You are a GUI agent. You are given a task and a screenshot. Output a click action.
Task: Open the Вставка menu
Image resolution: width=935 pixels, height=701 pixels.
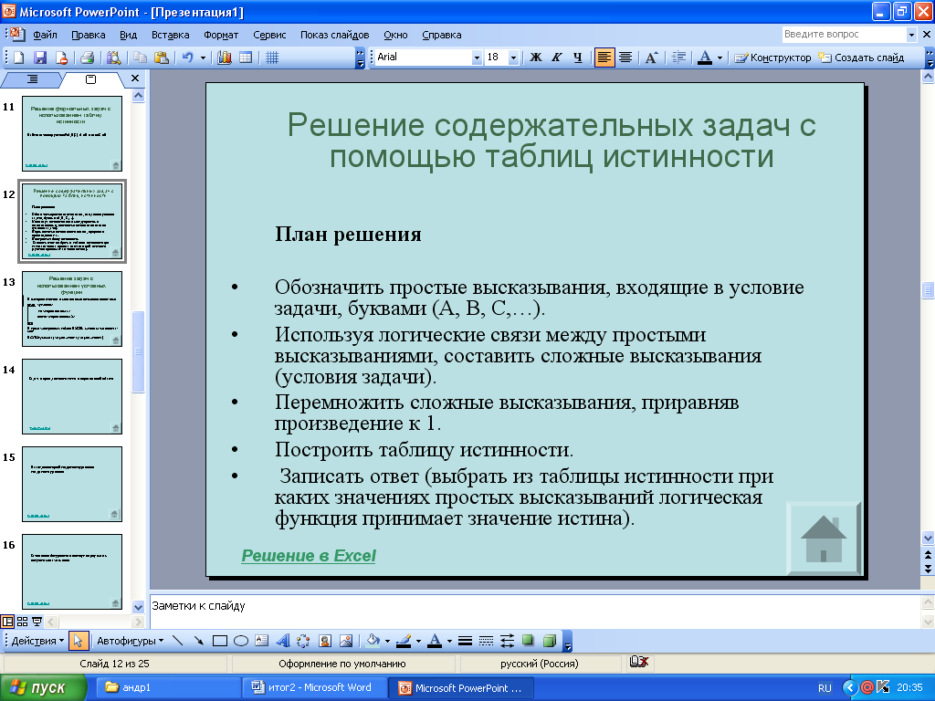pos(170,35)
